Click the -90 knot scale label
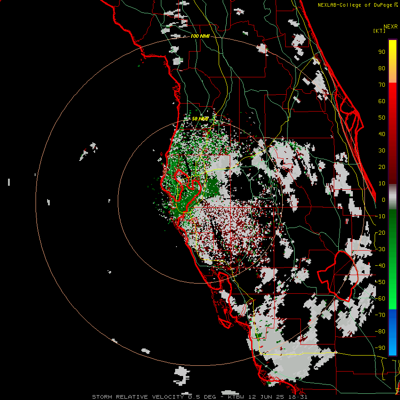Screen dimensions: 400x400 click(x=380, y=348)
